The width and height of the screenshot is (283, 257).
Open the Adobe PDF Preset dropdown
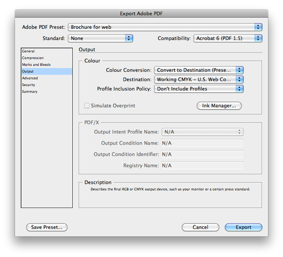pyautogui.click(x=165, y=27)
